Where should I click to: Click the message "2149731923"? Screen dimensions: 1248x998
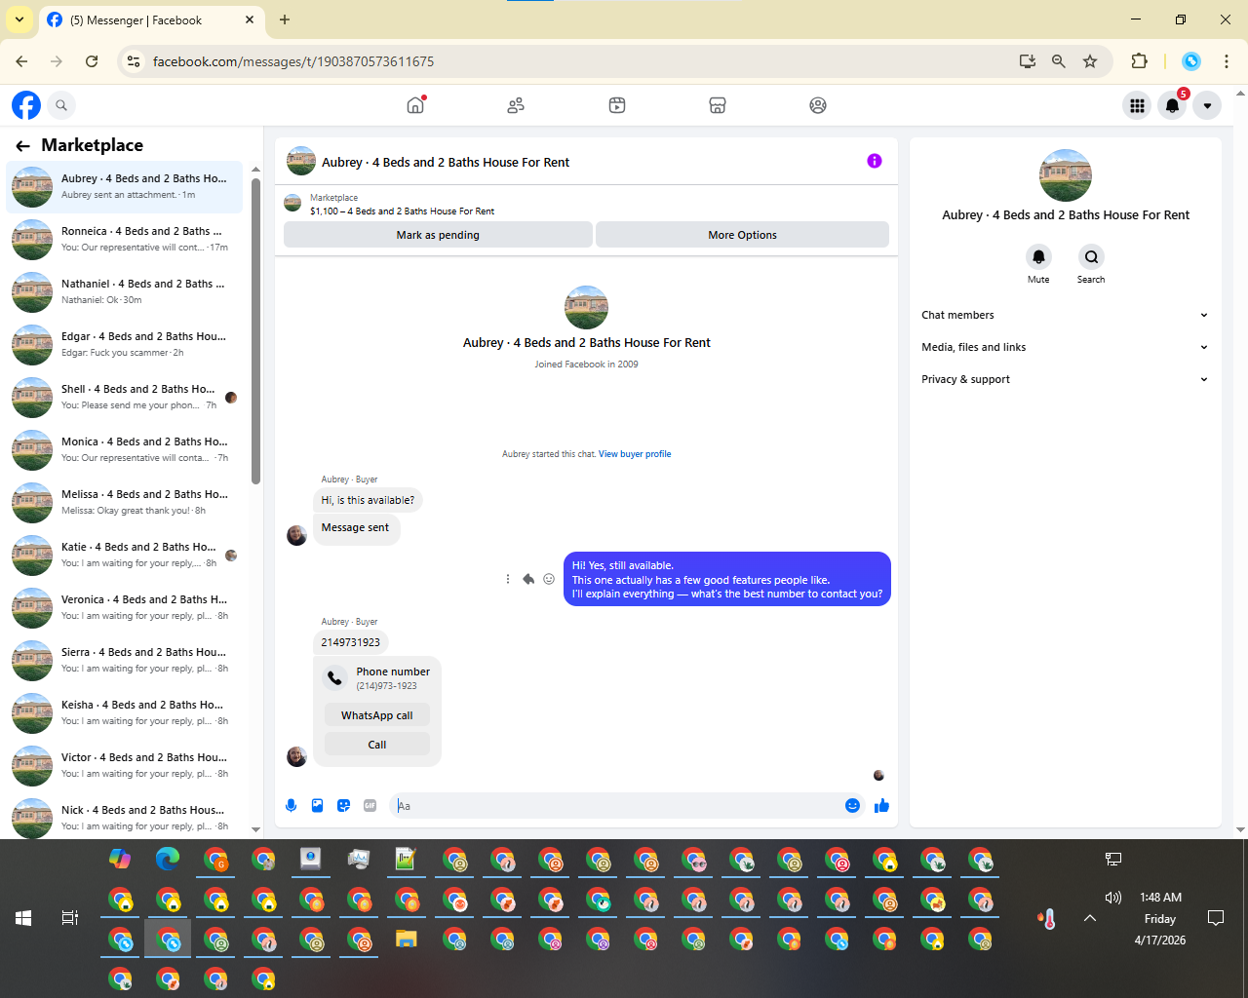tap(351, 642)
